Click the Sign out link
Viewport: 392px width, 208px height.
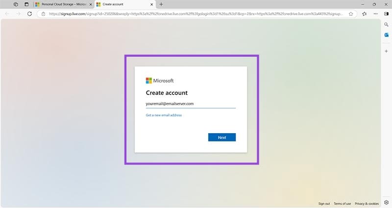click(x=324, y=204)
